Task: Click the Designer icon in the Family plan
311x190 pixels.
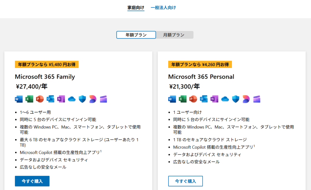Action: [93, 99]
